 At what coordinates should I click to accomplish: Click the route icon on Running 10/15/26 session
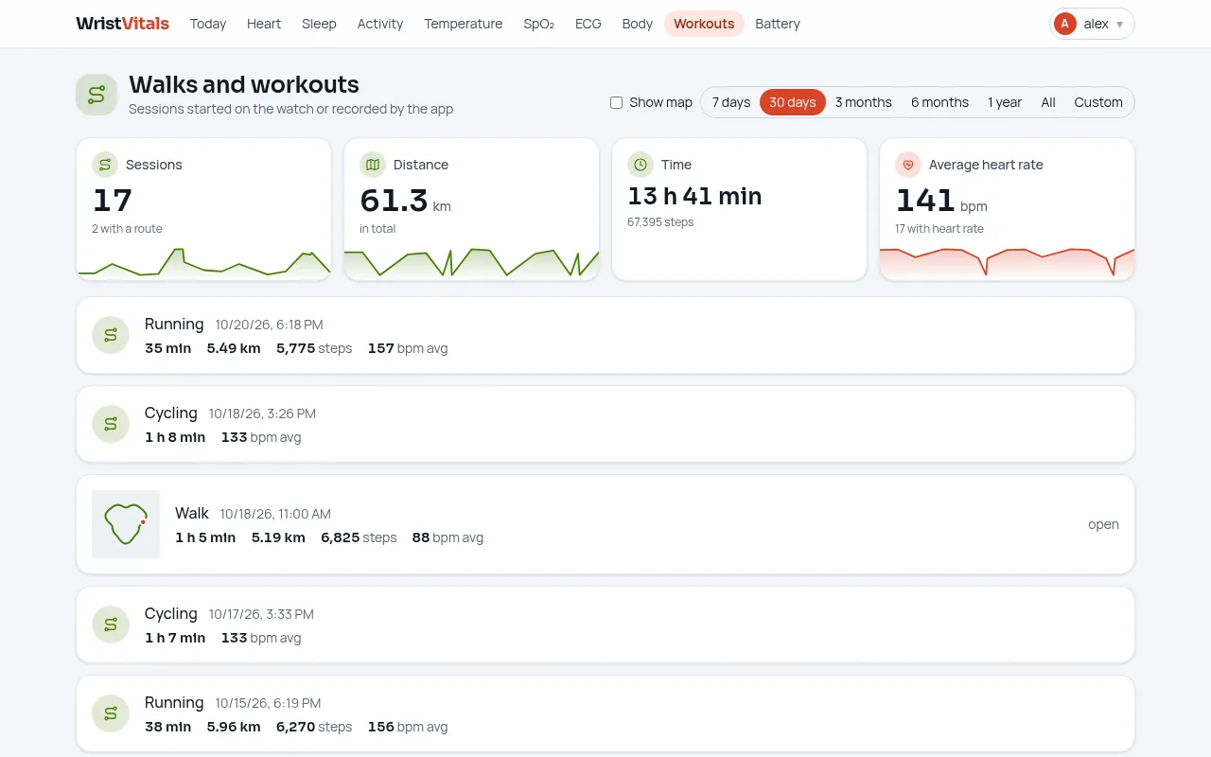pyautogui.click(x=111, y=713)
